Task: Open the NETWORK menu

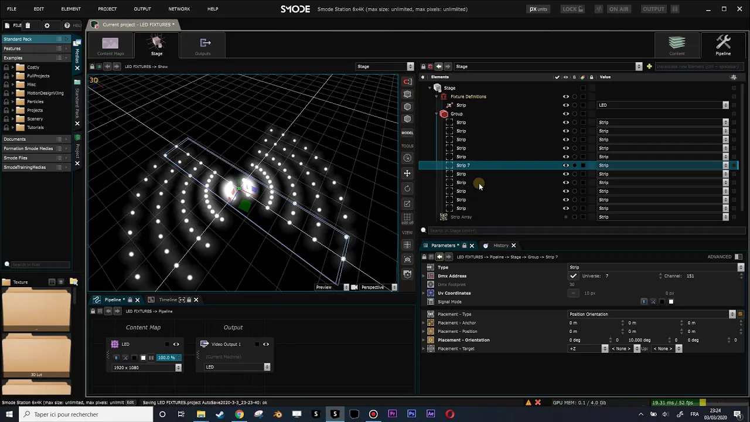Action: 179,9
